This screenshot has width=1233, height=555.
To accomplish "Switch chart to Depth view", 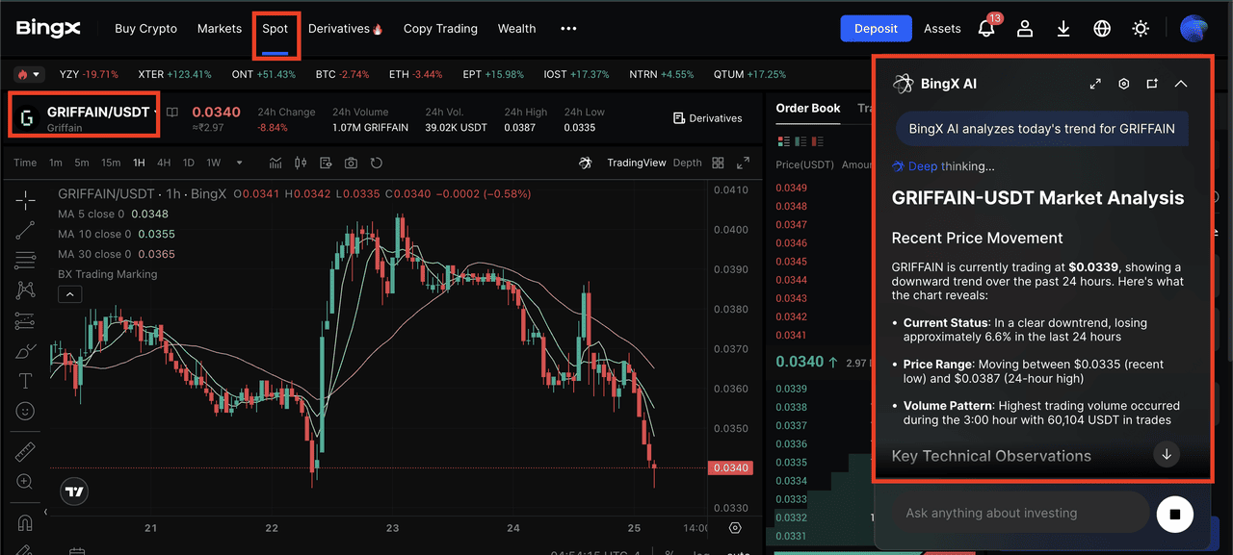I will pyautogui.click(x=687, y=163).
